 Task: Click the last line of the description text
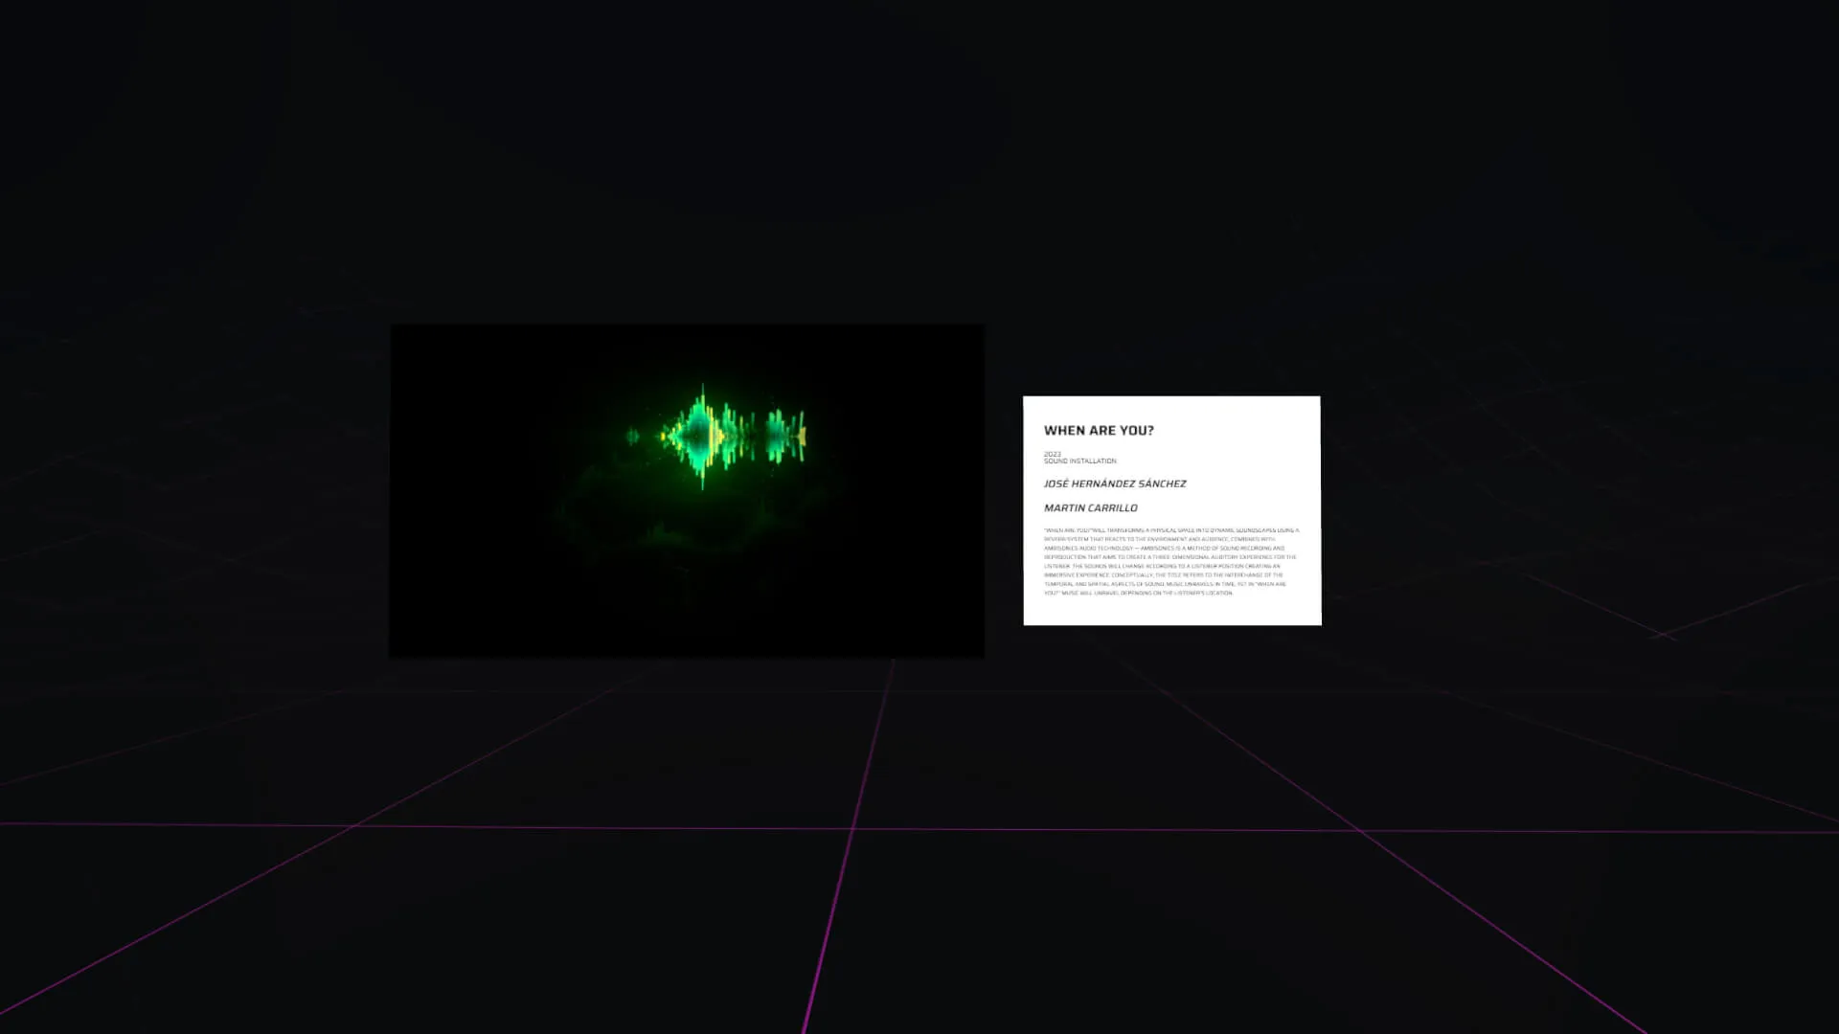1138,594
